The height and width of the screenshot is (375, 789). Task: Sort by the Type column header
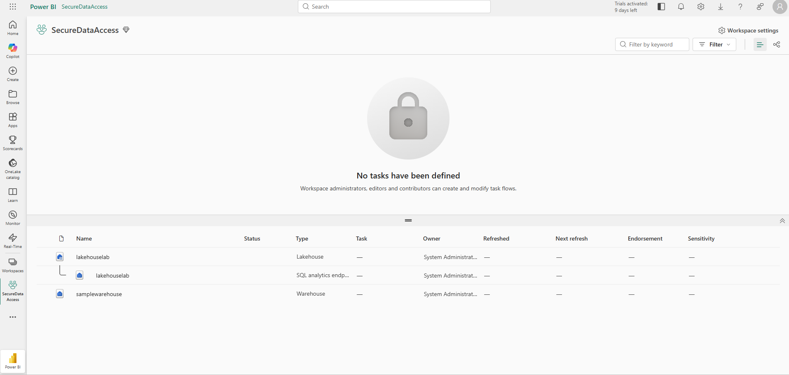click(x=302, y=238)
